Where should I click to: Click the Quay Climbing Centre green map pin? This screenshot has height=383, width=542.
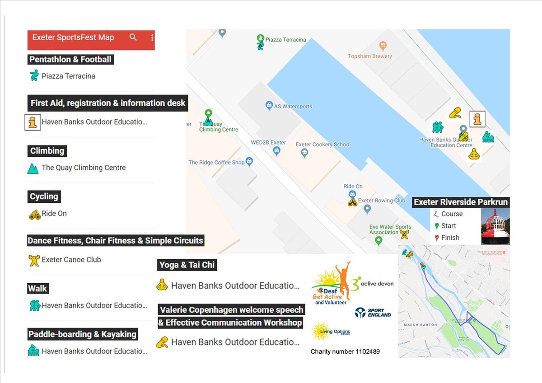pos(208,115)
